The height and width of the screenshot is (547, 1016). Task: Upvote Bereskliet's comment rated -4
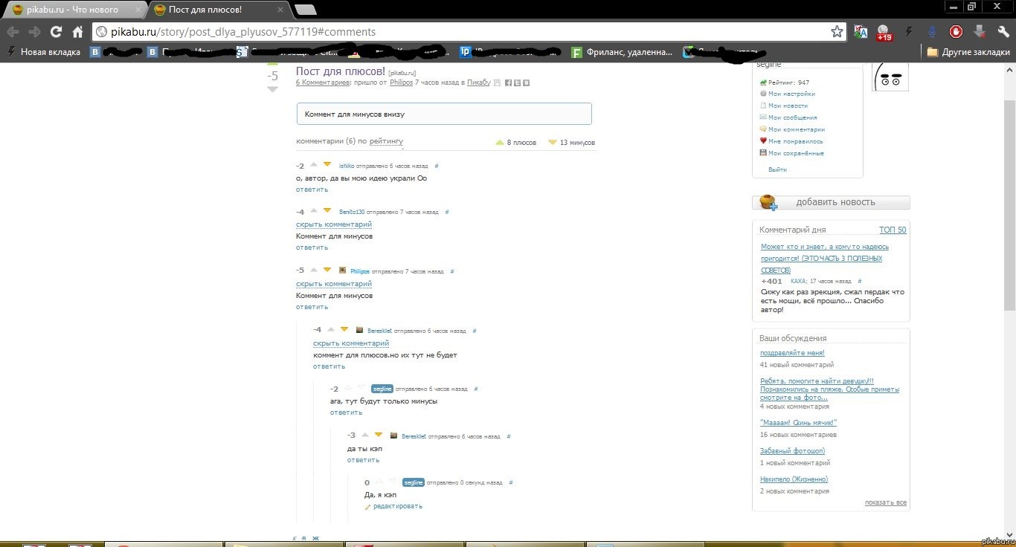click(332, 329)
